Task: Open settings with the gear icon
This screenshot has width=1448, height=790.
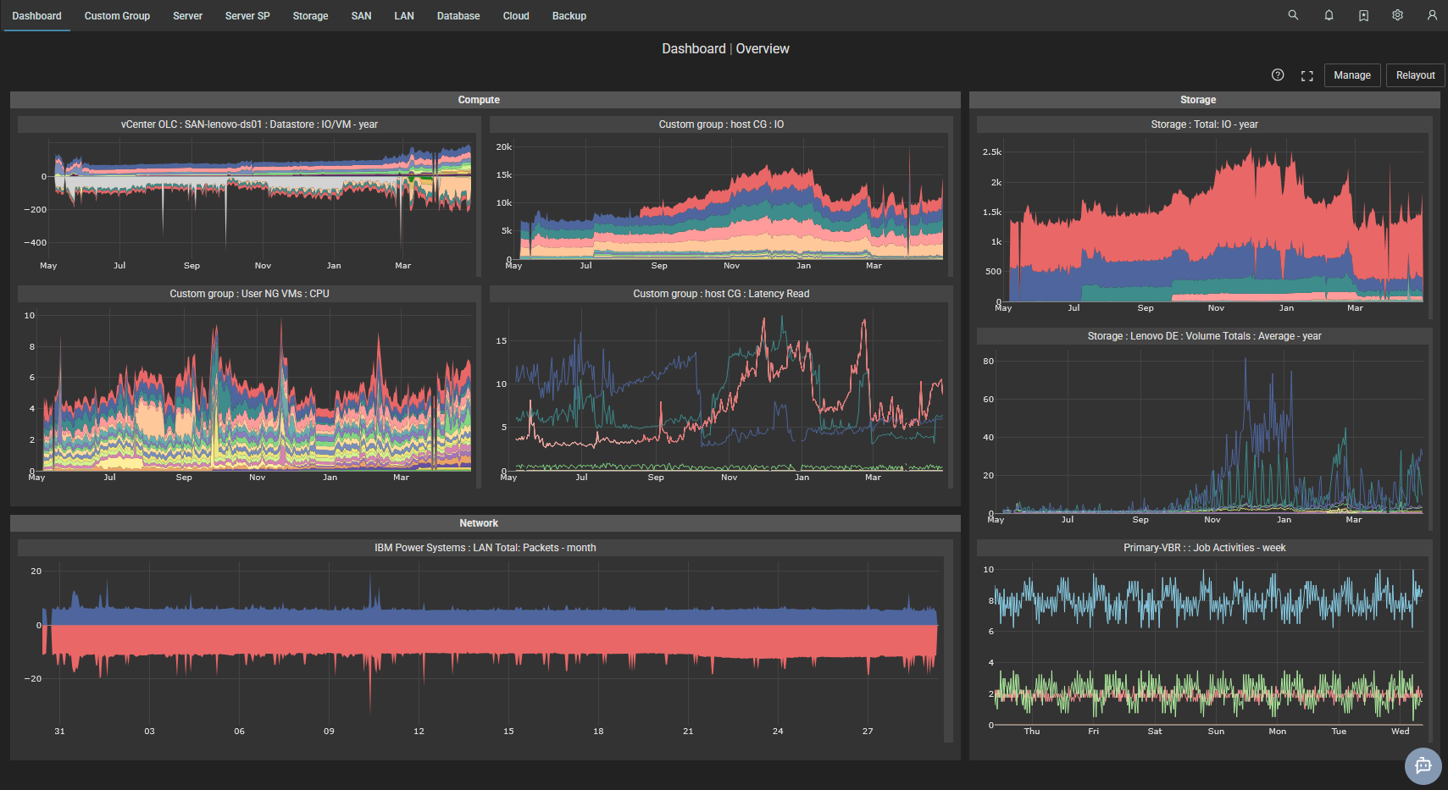Action: [x=1396, y=15]
